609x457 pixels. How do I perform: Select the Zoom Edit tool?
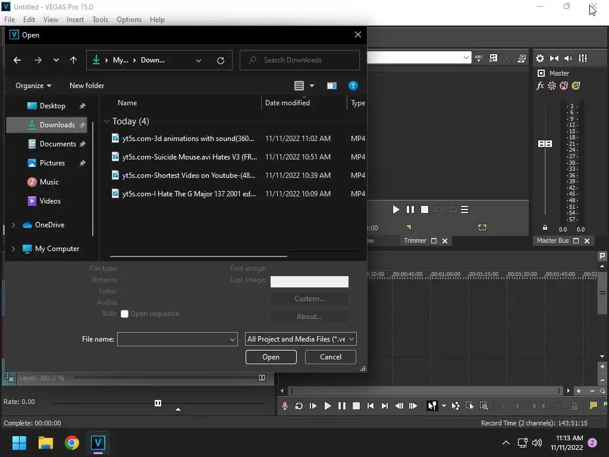point(484,406)
